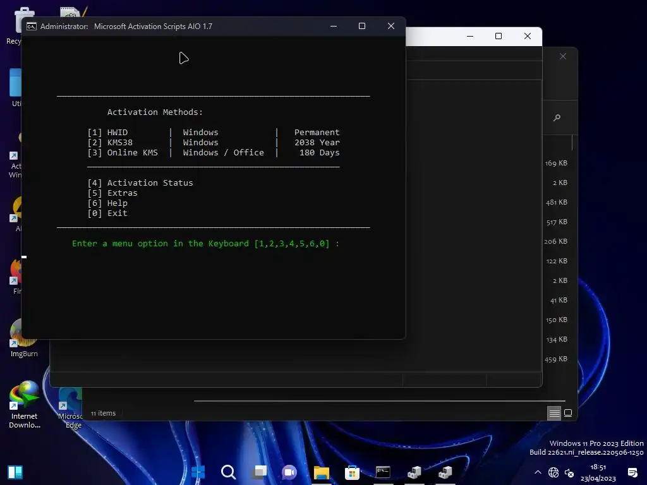Select the Internet Download Manager desktop shortcut

25,405
